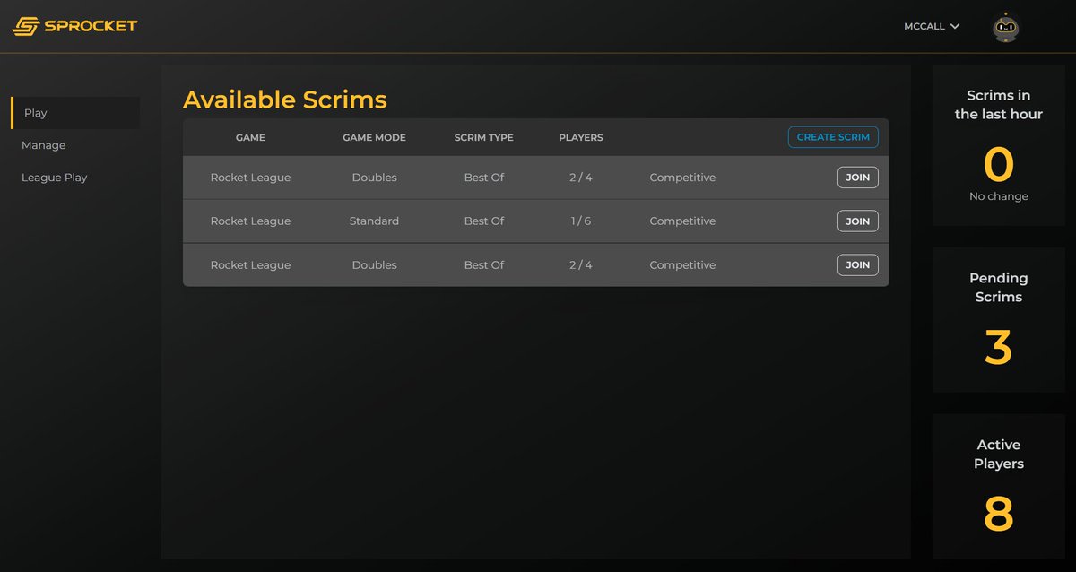Click the Available Scrims heading
This screenshot has height=572, width=1076.
coord(285,100)
